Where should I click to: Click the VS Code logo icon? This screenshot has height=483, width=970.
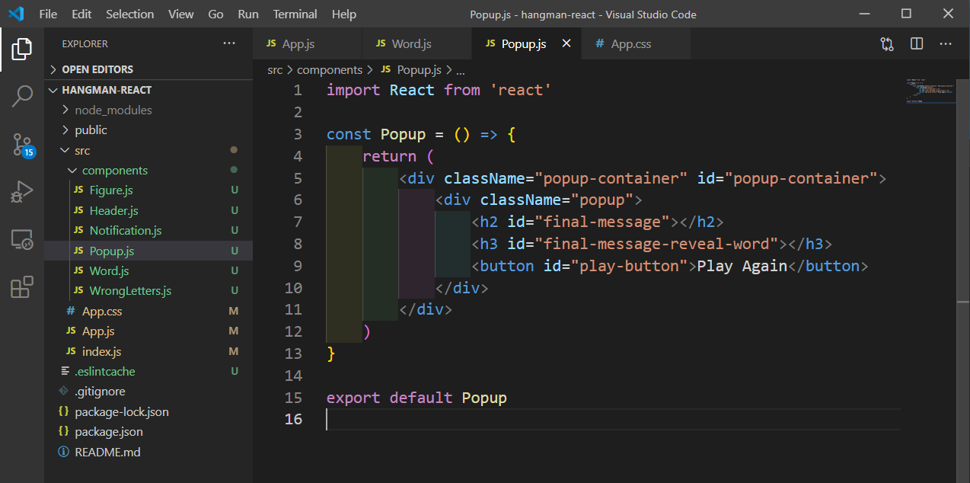[x=16, y=14]
